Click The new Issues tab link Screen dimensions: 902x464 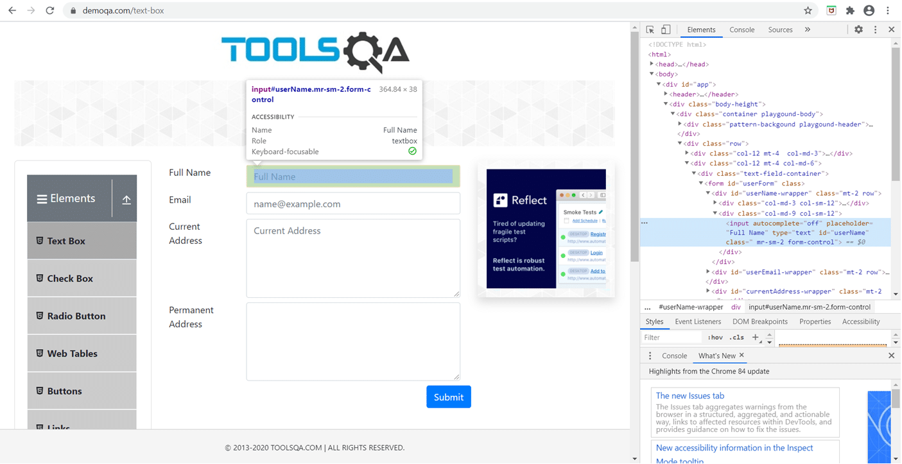pos(690,396)
